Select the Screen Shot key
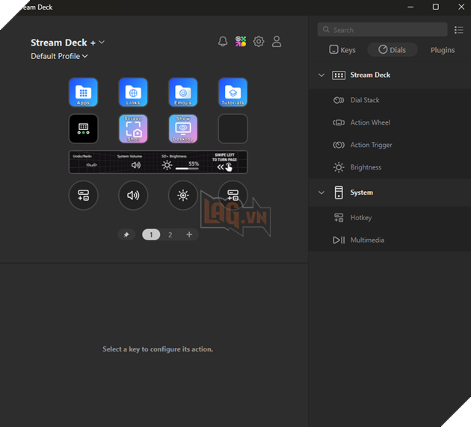 [133, 128]
